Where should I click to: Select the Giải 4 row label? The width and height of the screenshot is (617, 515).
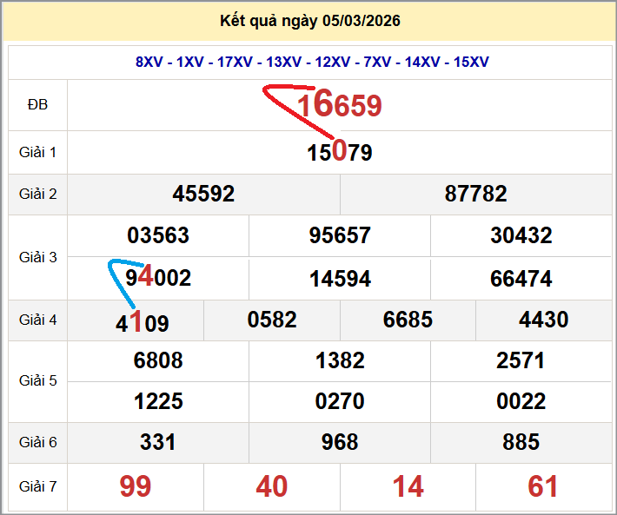point(37,320)
